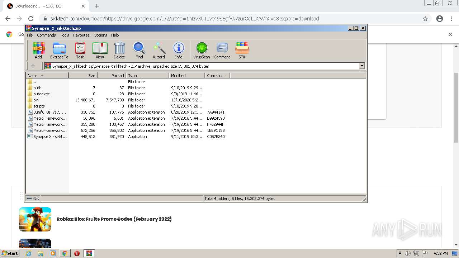Click the Chrome address bar URL
459x258 pixels.
(185, 19)
